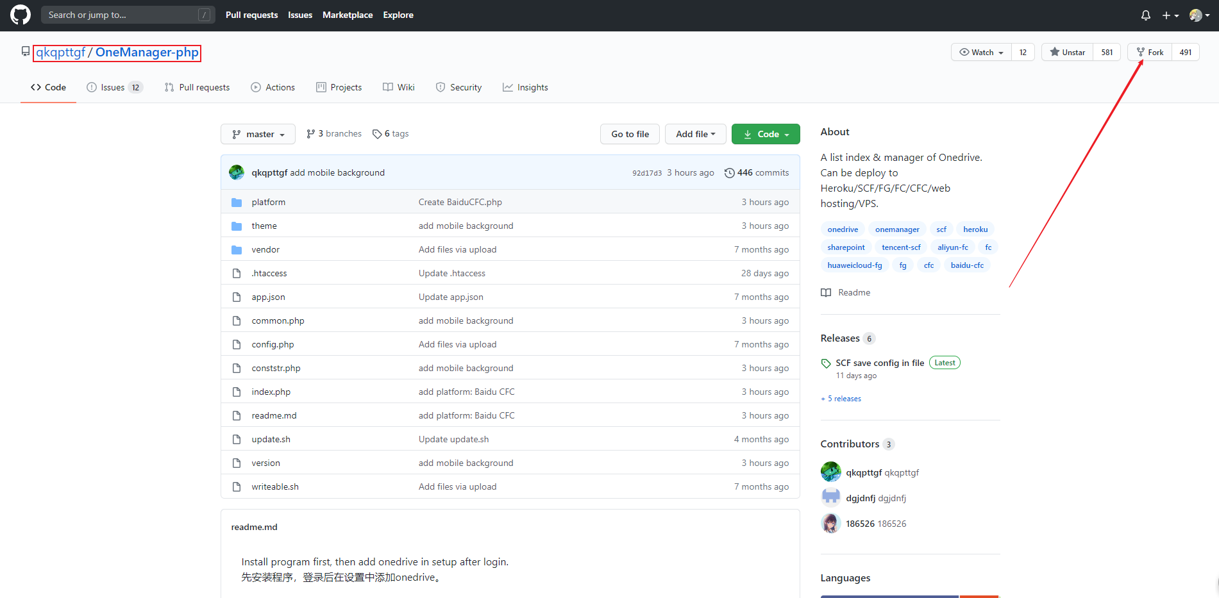This screenshot has height=598, width=1219.
Task: Open the GitHub home logo
Action: 21,15
